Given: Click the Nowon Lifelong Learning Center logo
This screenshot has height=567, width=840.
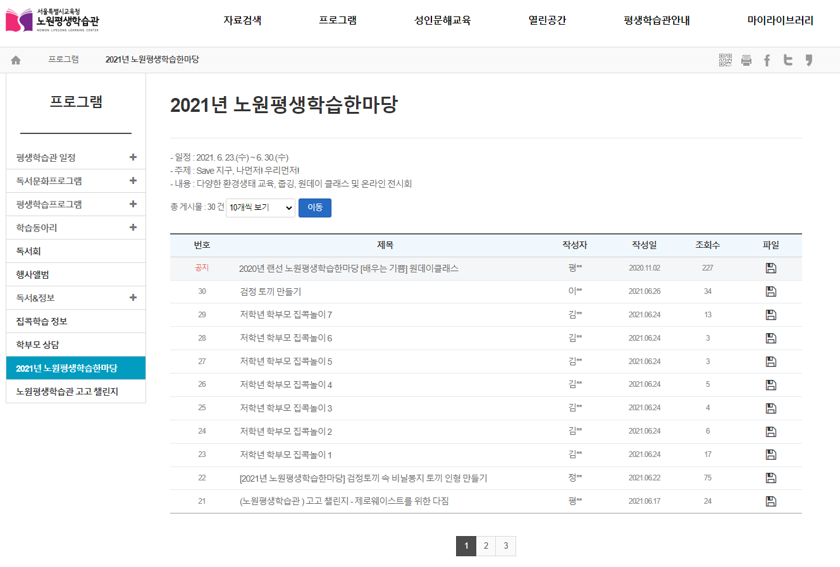Looking at the screenshot, I should pyautogui.click(x=52, y=20).
